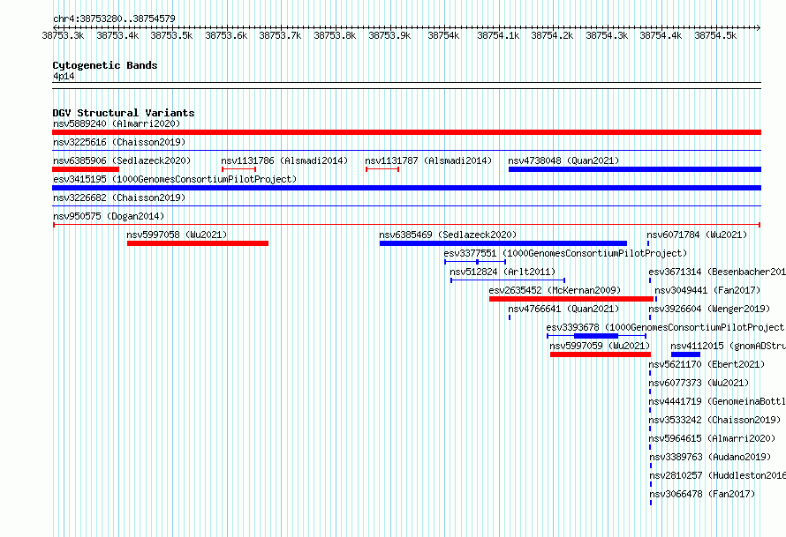Click nsv5621170 (Ebert2021) label
786x537 pixels.
707,364
